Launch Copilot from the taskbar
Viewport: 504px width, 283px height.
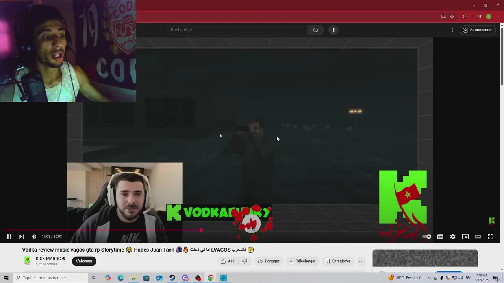pyautogui.click(x=108, y=278)
